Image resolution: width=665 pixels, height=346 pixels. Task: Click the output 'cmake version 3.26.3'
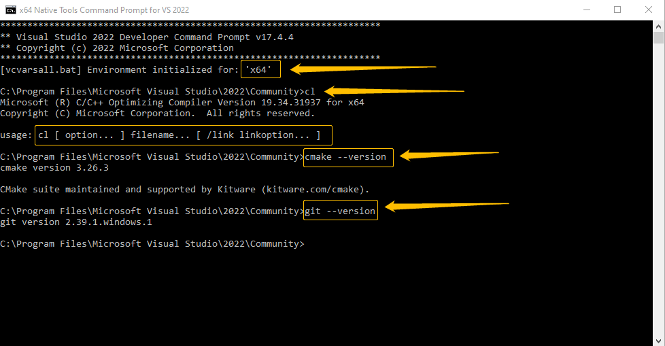click(x=54, y=168)
